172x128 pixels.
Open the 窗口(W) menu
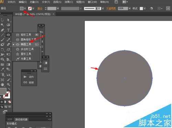pos(92,2)
